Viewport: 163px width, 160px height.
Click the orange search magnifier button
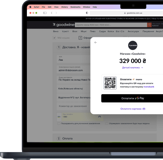pos(149,25)
